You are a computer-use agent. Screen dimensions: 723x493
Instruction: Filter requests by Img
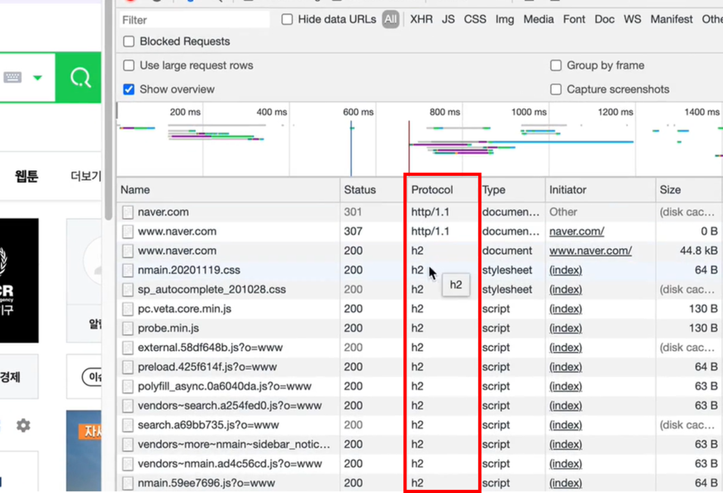coord(505,20)
